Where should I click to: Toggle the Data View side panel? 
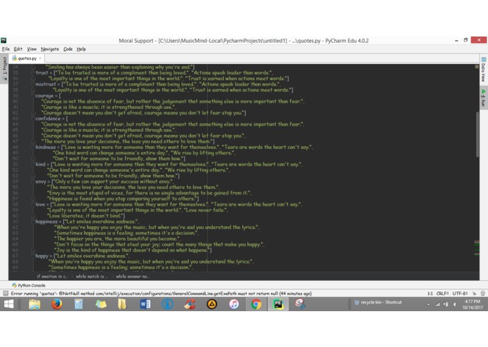pyautogui.click(x=483, y=70)
